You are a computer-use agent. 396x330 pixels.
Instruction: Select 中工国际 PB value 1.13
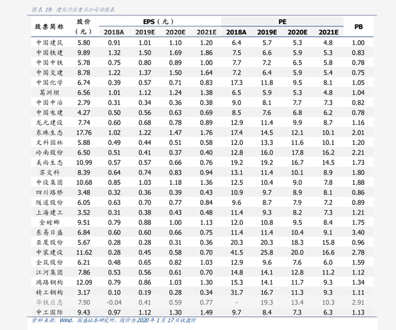358,312
